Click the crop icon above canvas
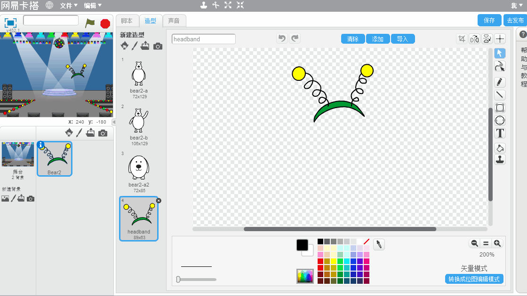Image resolution: width=527 pixels, height=296 pixels. coord(462,39)
